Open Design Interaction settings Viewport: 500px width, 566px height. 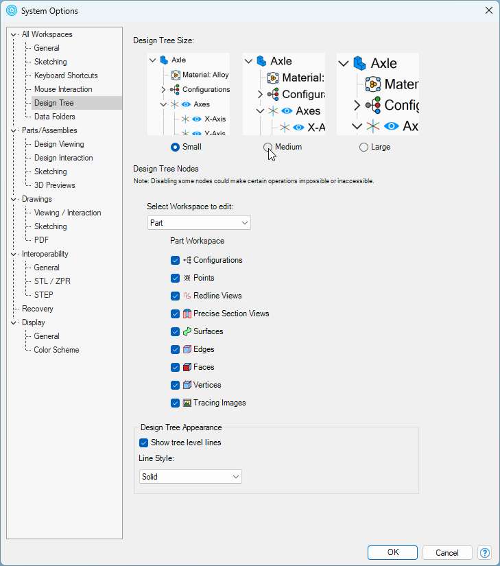pyautogui.click(x=64, y=158)
